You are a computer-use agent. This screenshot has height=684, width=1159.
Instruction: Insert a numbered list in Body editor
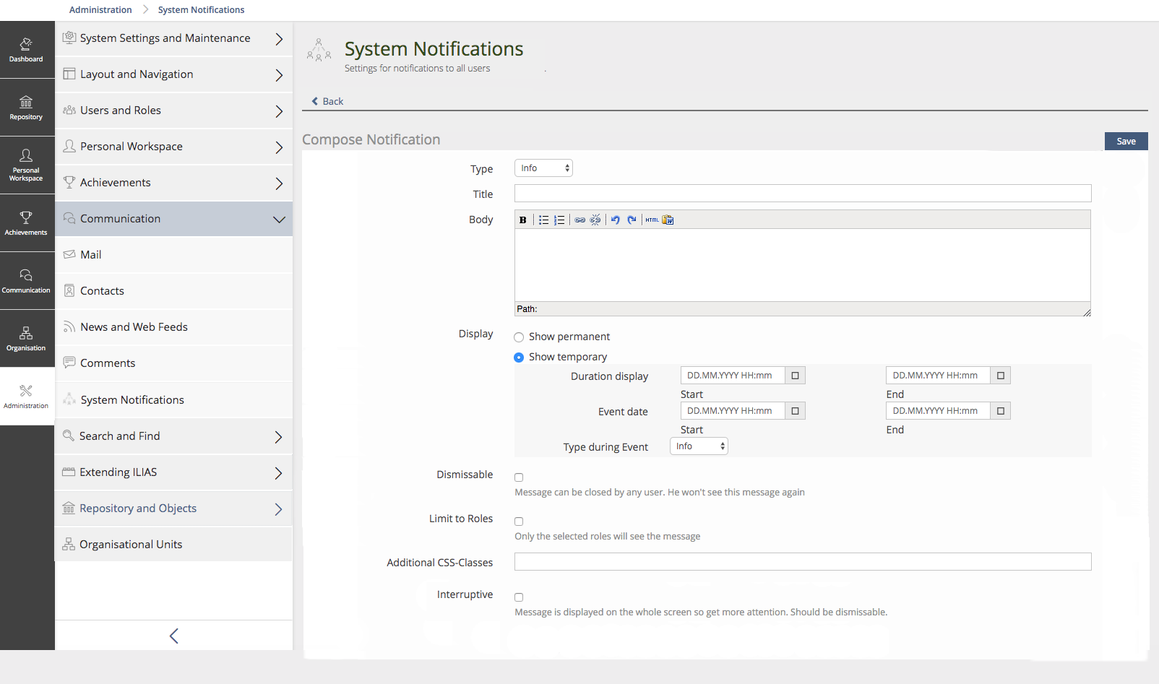click(x=559, y=220)
